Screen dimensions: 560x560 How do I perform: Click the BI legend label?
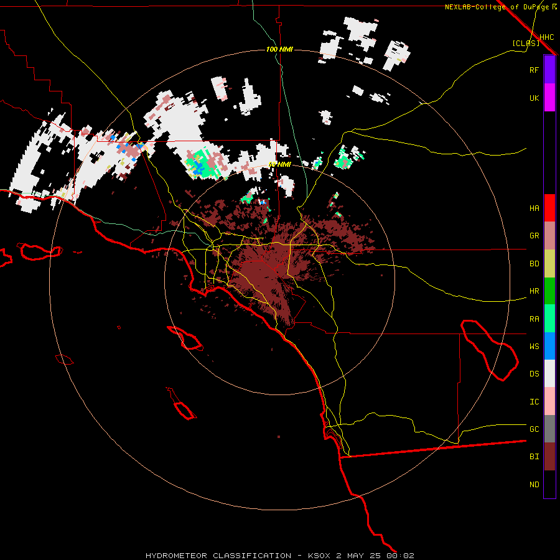[x=534, y=457]
